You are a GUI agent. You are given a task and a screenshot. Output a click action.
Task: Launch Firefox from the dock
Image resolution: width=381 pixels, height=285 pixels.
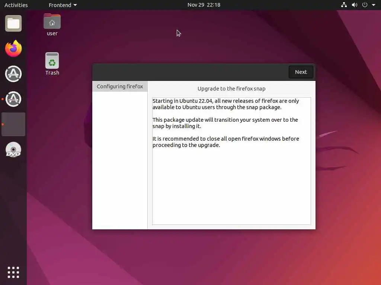tap(13, 49)
